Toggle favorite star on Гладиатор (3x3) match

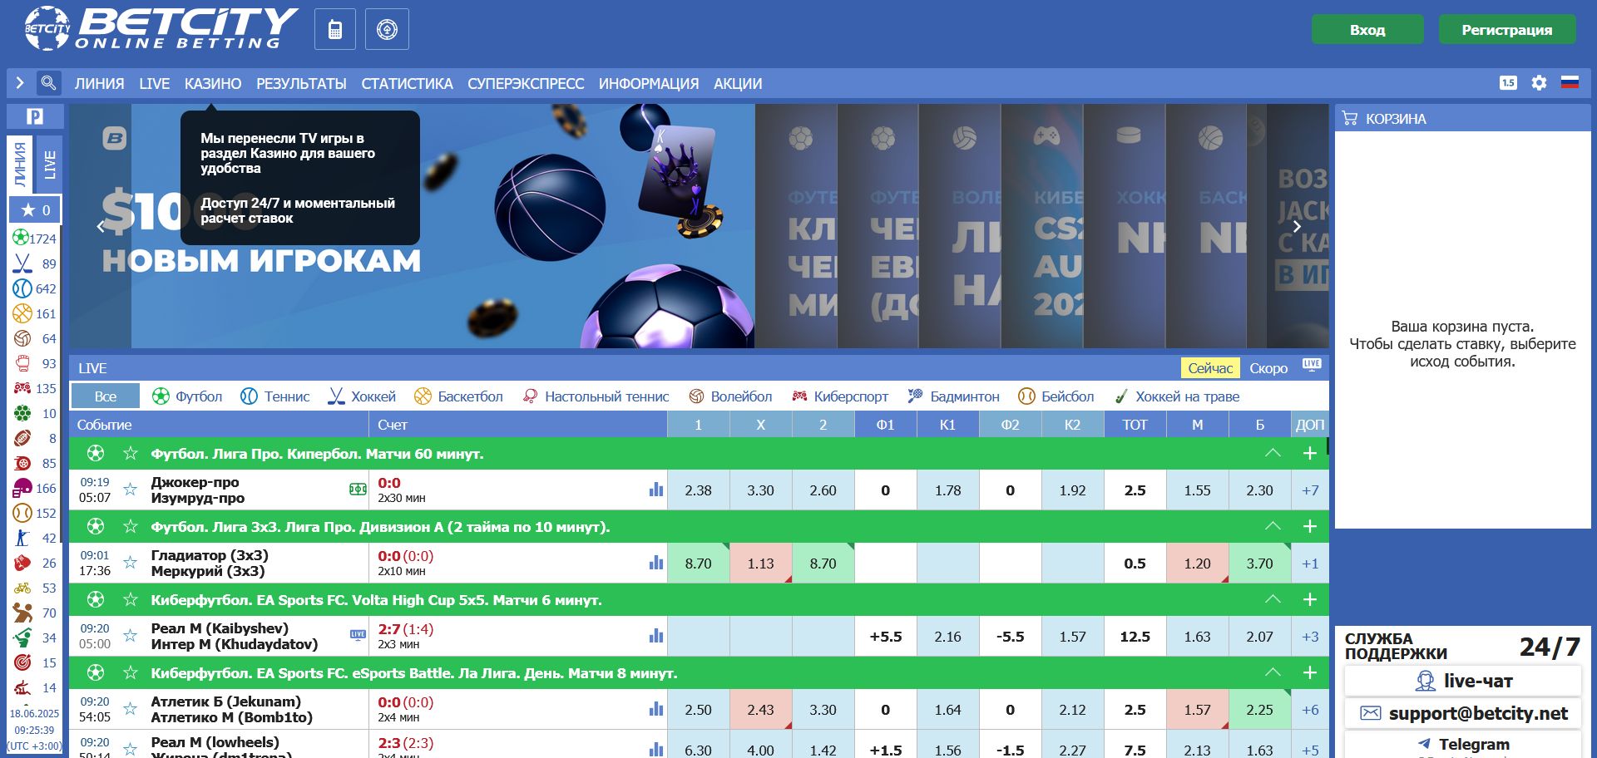click(130, 563)
